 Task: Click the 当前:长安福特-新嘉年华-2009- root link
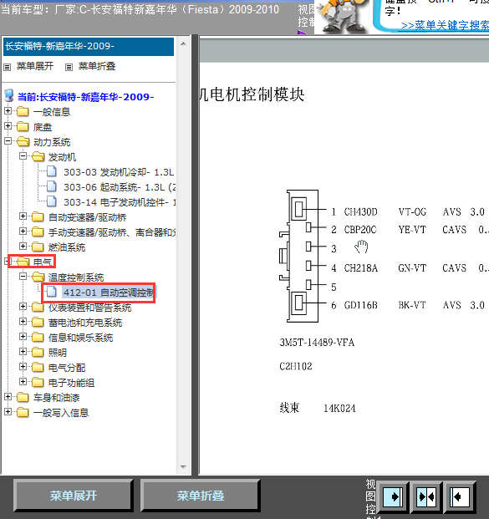(85, 97)
